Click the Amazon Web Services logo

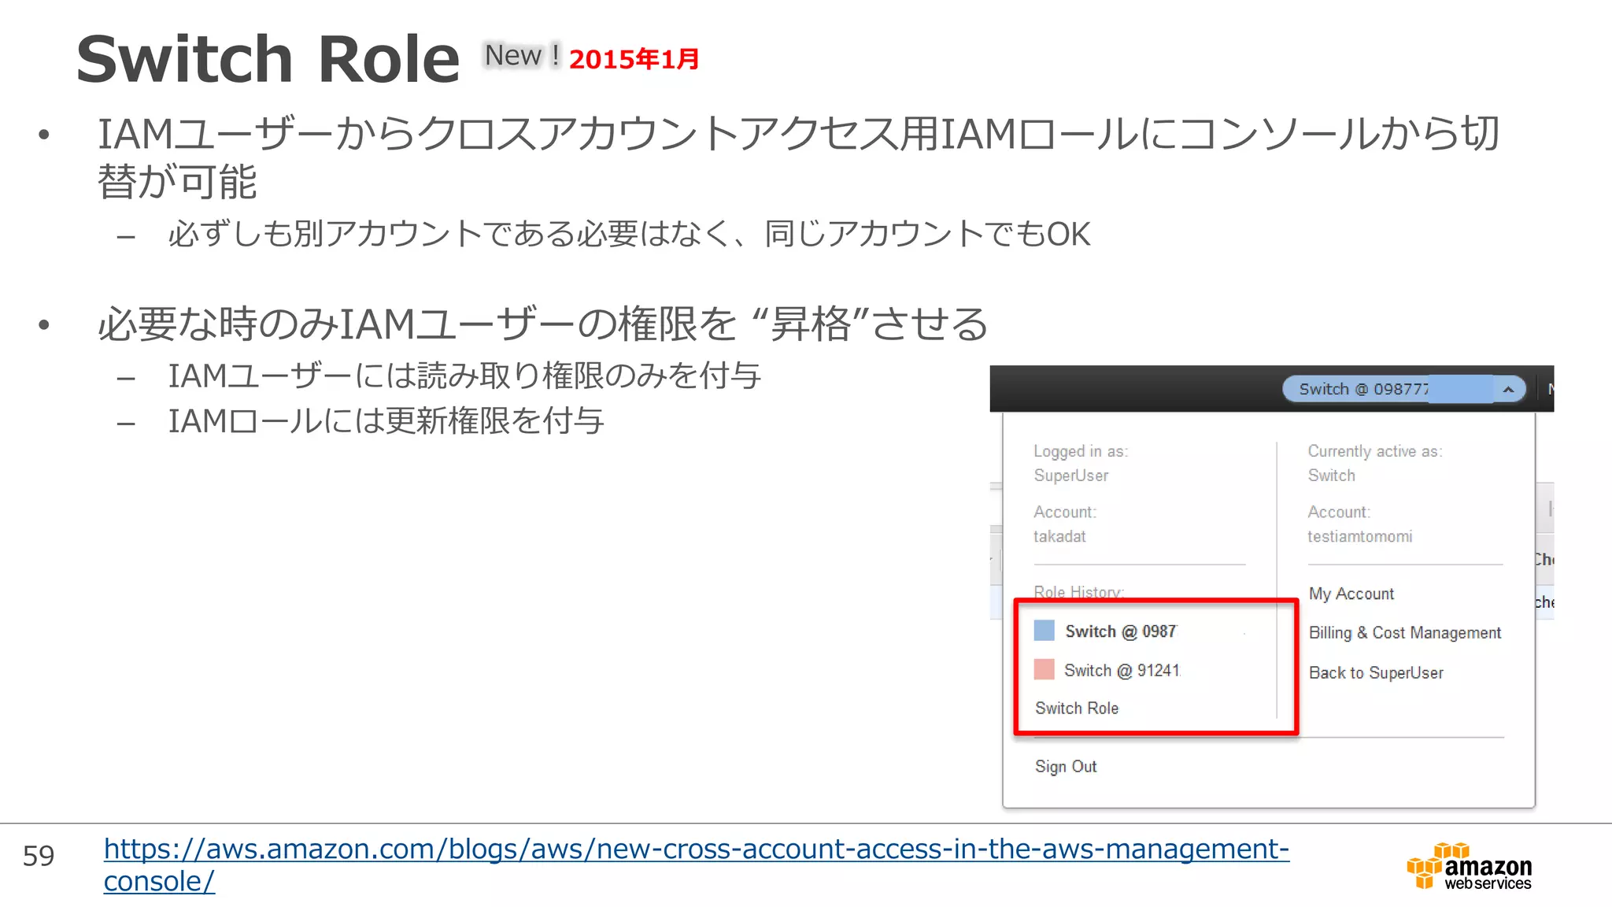click(x=1469, y=866)
